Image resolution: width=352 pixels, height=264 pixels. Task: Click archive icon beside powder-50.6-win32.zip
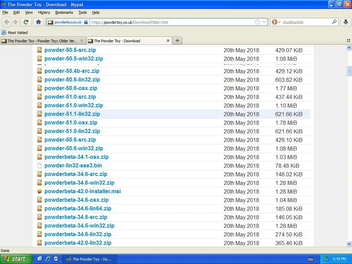tap(40, 148)
